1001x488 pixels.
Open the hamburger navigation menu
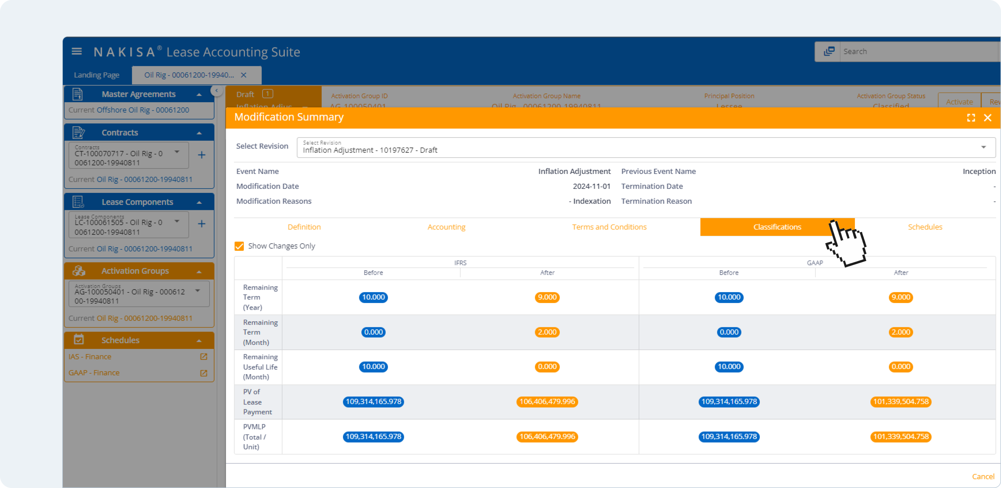click(77, 51)
